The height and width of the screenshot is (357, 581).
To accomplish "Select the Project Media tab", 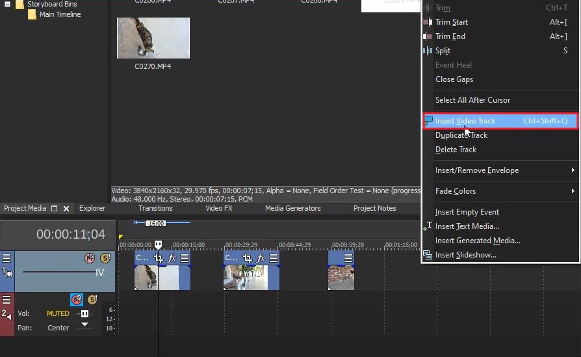I will pyautogui.click(x=25, y=208).
